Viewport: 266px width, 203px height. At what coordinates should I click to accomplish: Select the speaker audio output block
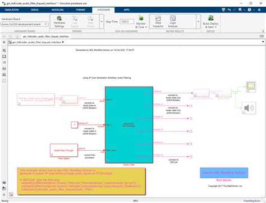click(249, 108)
